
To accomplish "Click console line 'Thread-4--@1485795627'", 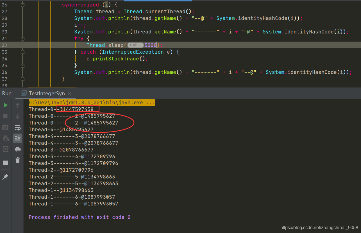I will coord(61,130).
